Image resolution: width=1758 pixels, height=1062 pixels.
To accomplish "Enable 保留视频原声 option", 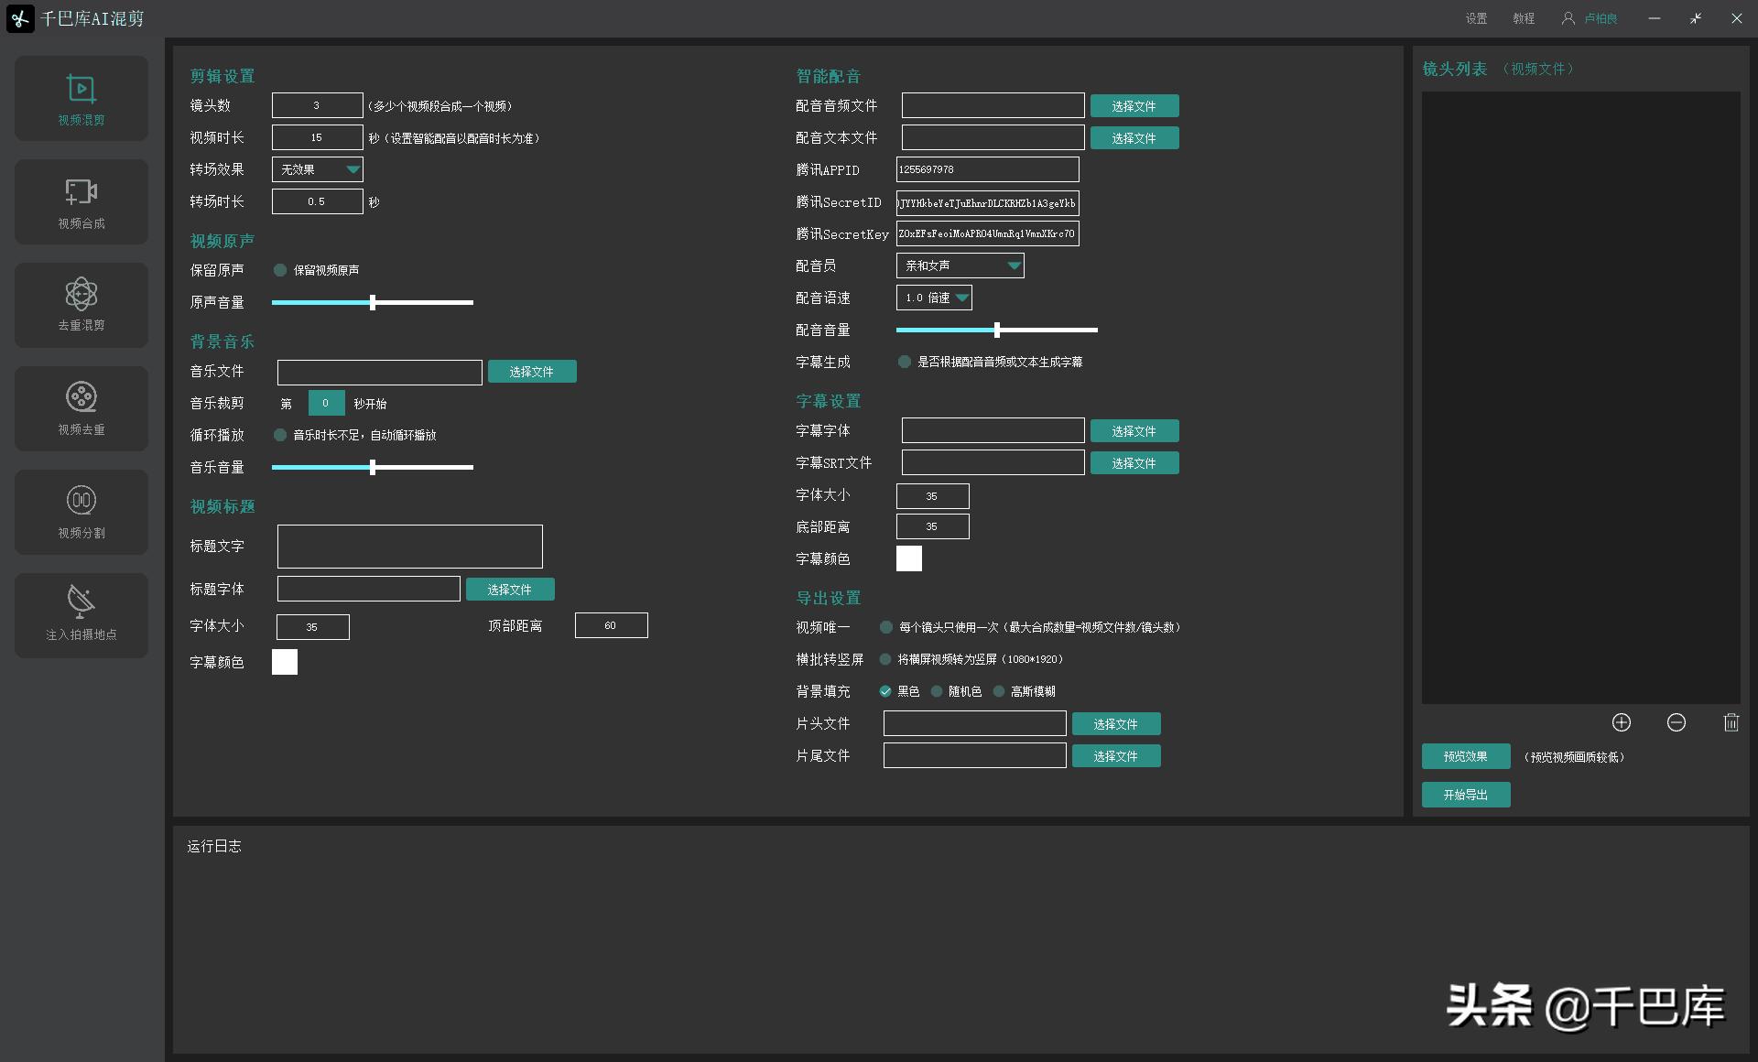I will pyautogui.click(x=280, y=270).
